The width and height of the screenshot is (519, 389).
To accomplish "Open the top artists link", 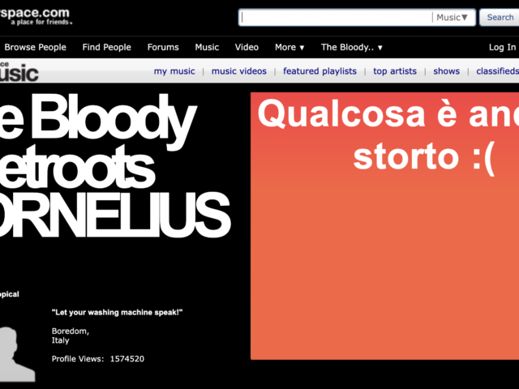I will pos(395,71).
